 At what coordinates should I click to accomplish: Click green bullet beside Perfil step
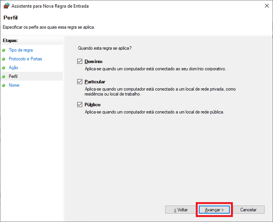(3, 76)
